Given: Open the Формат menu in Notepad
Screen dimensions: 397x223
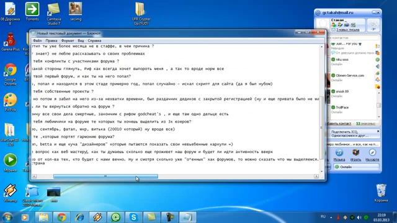Looking at the screenshot, I should coord(68,40).
